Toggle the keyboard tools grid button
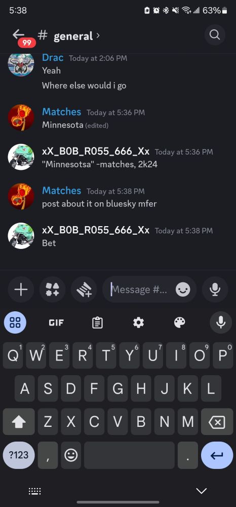Viewport: 236px width, 507px height. 15,322
